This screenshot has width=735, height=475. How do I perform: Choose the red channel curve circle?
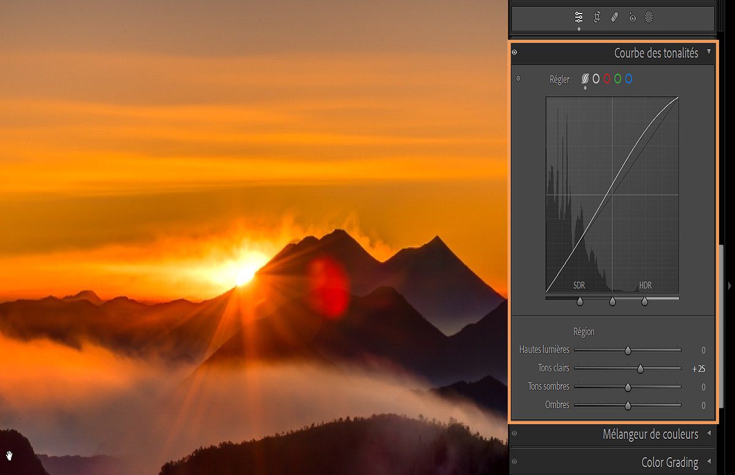[607, 79]
